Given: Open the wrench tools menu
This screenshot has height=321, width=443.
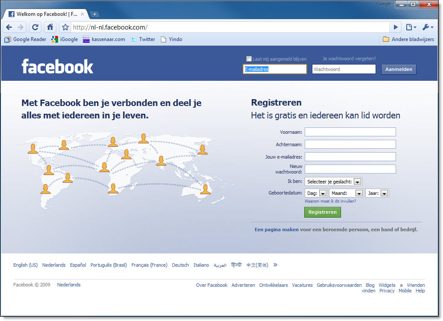Looking at the screenshot, I should [x=428, y=27].
